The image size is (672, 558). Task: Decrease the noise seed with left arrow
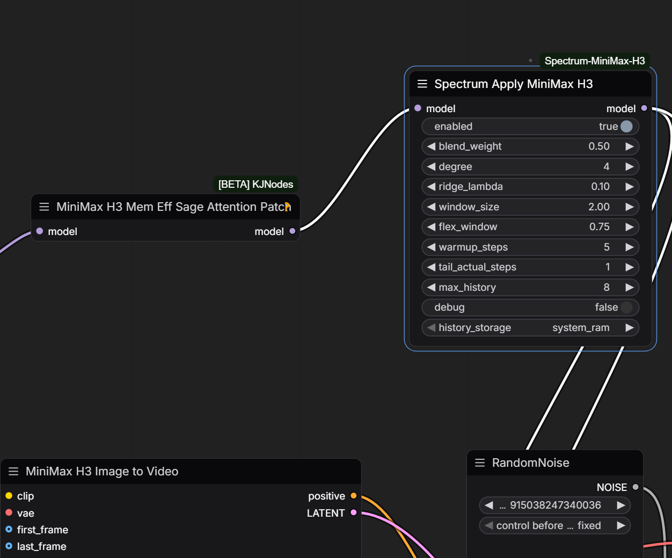pyautogui.click(x=488, y=505)
